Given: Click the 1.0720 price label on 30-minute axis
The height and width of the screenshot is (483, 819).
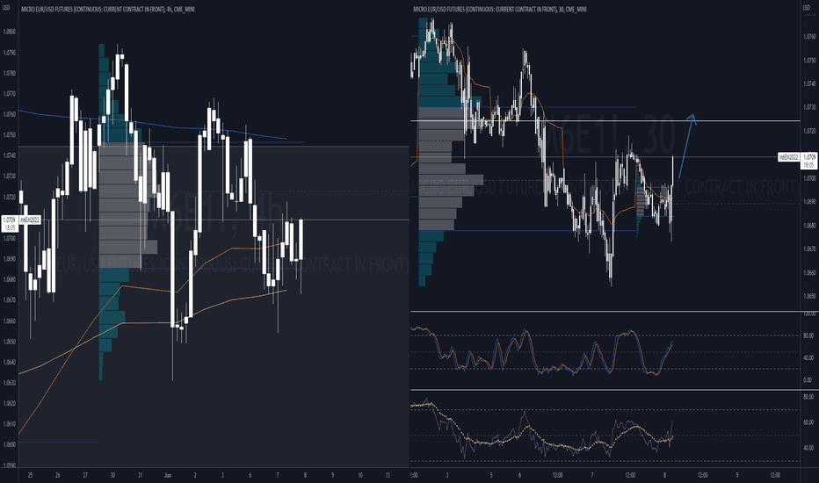Looking at the screenshot, I should (809, 131).
